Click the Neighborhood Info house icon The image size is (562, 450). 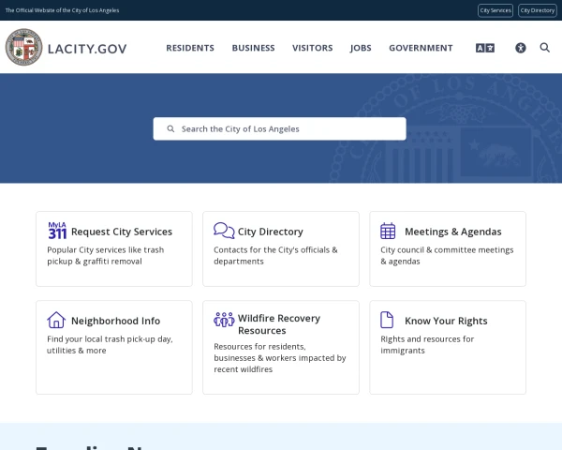coord(56,320)
